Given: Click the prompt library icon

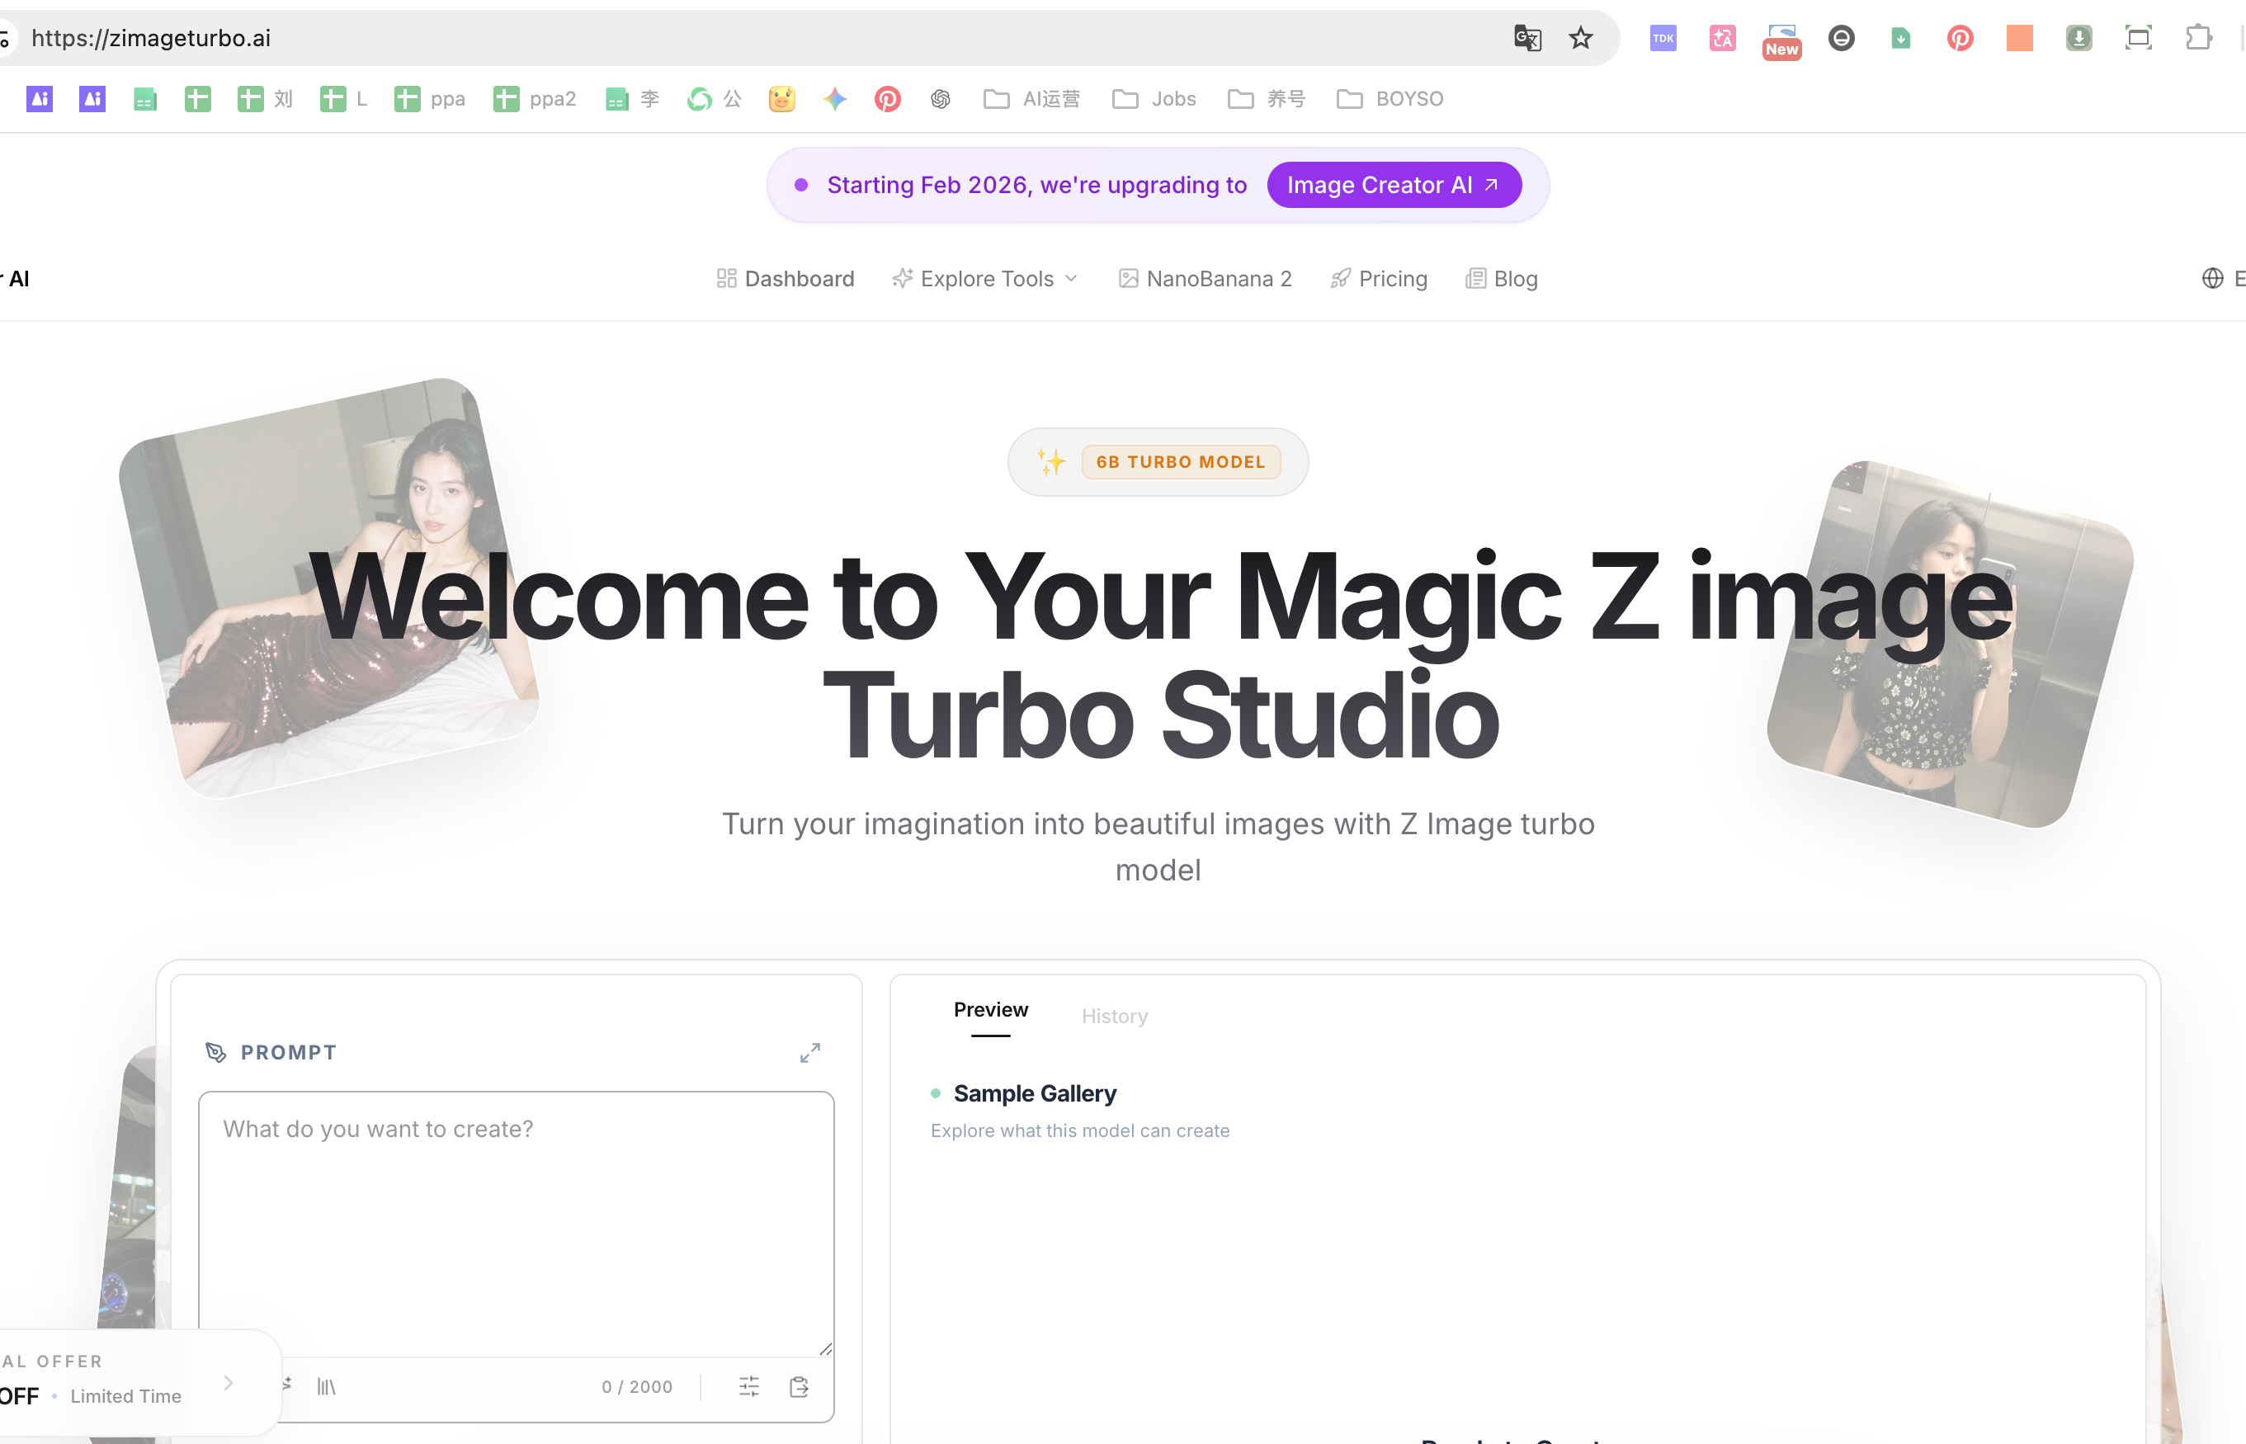Looking at the screenshot, I should 325,1385.
